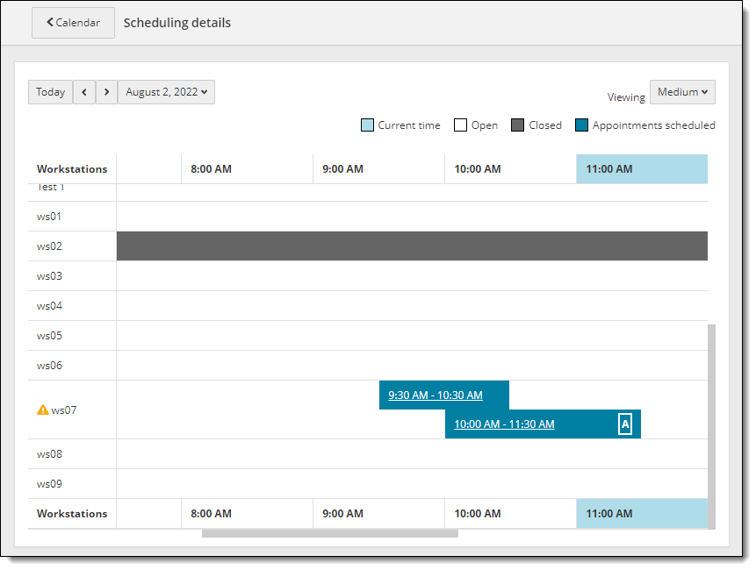Go back to Calendar
The width and height of the screenshot is (756, 570).
[73, 23]
